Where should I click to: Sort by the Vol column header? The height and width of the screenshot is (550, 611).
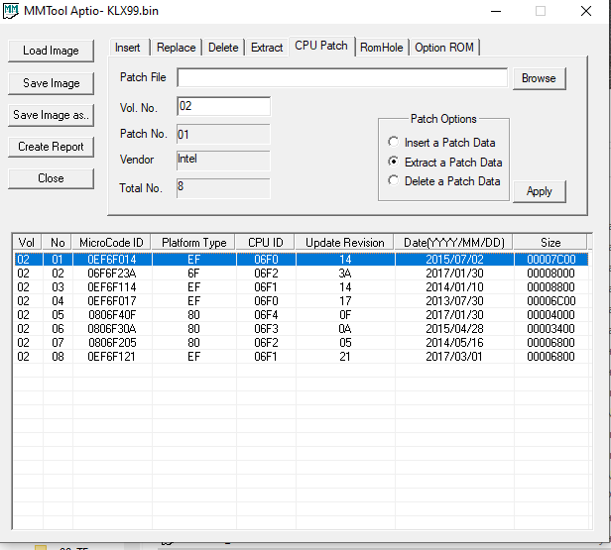coord(27,243)
